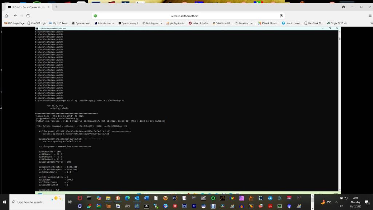
Task: Open Photoshop from the taskbar
Action: [x=184, y=206]
